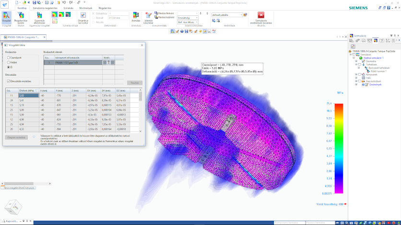Open the Szimuláció megjelenítés ribbon tab
This screenshot has height=225, width=401.
pyautogui.click(x=45, y=8)
